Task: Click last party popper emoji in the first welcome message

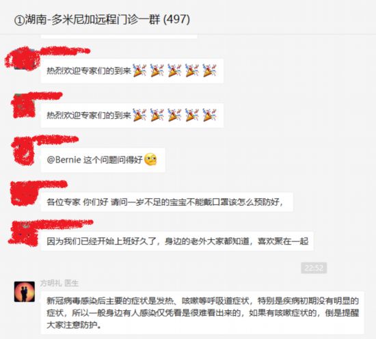Action: click(209, 70)
